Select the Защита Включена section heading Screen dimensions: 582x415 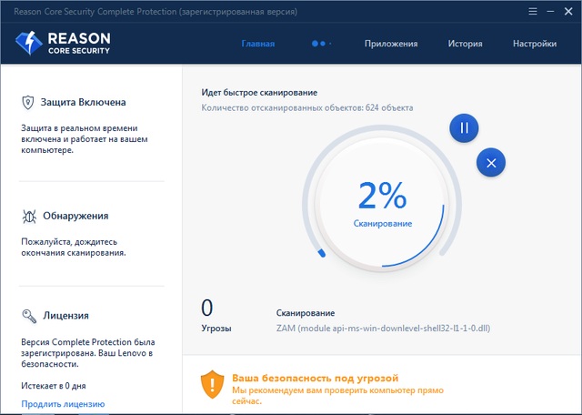click(82, 103)
